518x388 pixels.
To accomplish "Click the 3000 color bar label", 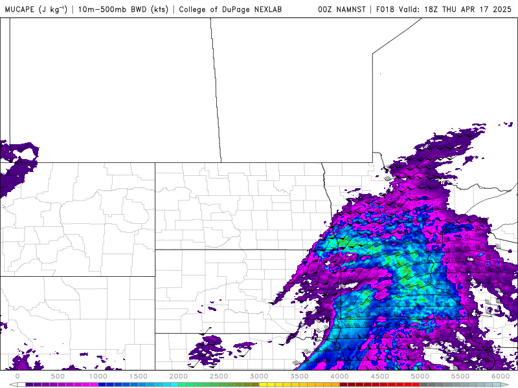I will (259, 376).
